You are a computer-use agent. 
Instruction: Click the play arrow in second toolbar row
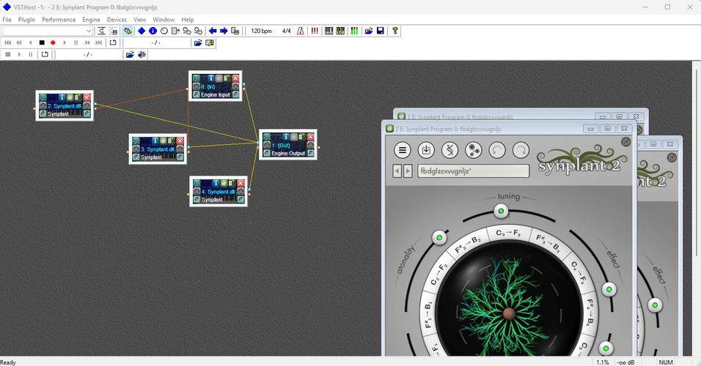point(65,43)
